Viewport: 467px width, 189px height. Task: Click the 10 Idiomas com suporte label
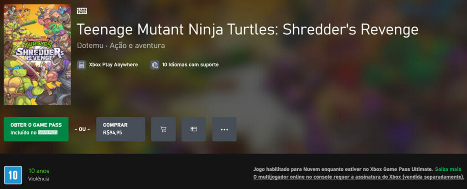coord(190,65)
